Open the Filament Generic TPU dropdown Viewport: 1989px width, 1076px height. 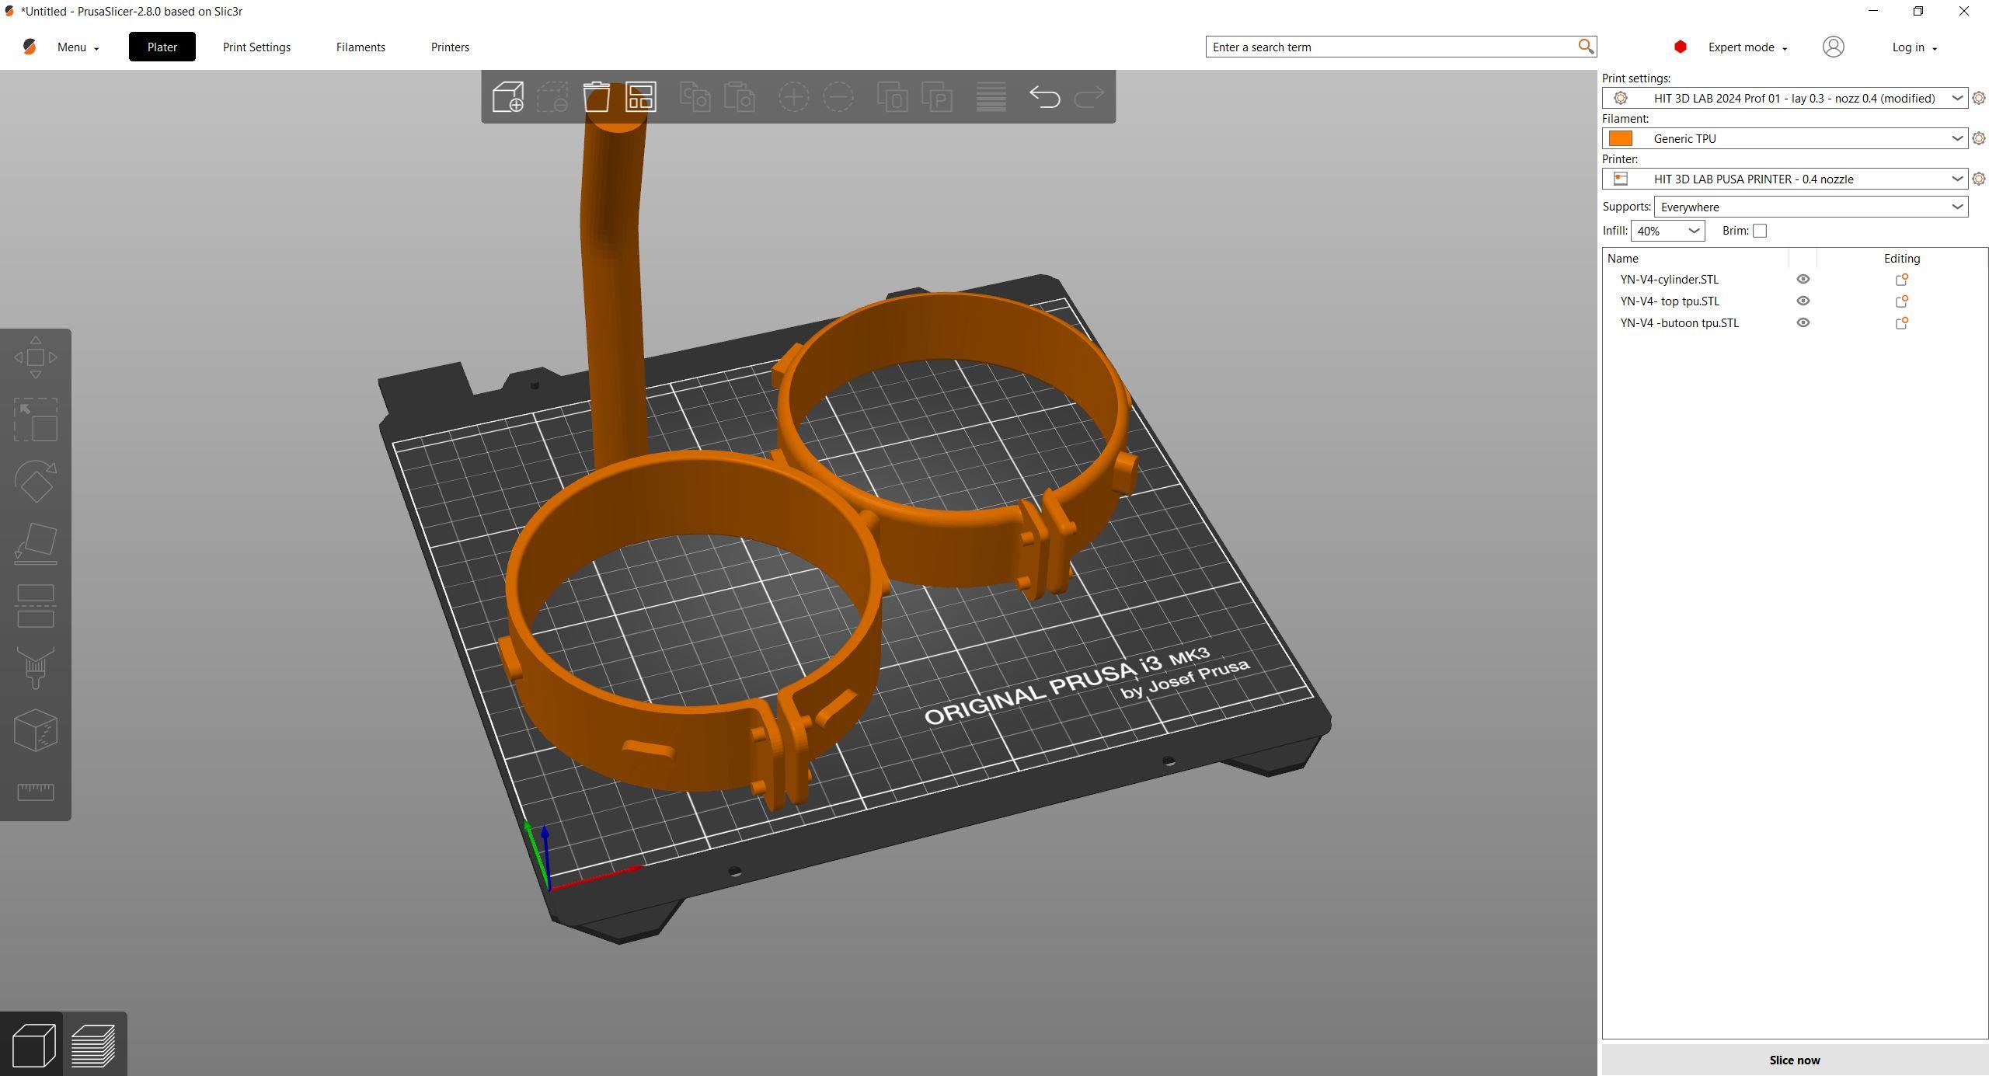tap(1785, 138)
